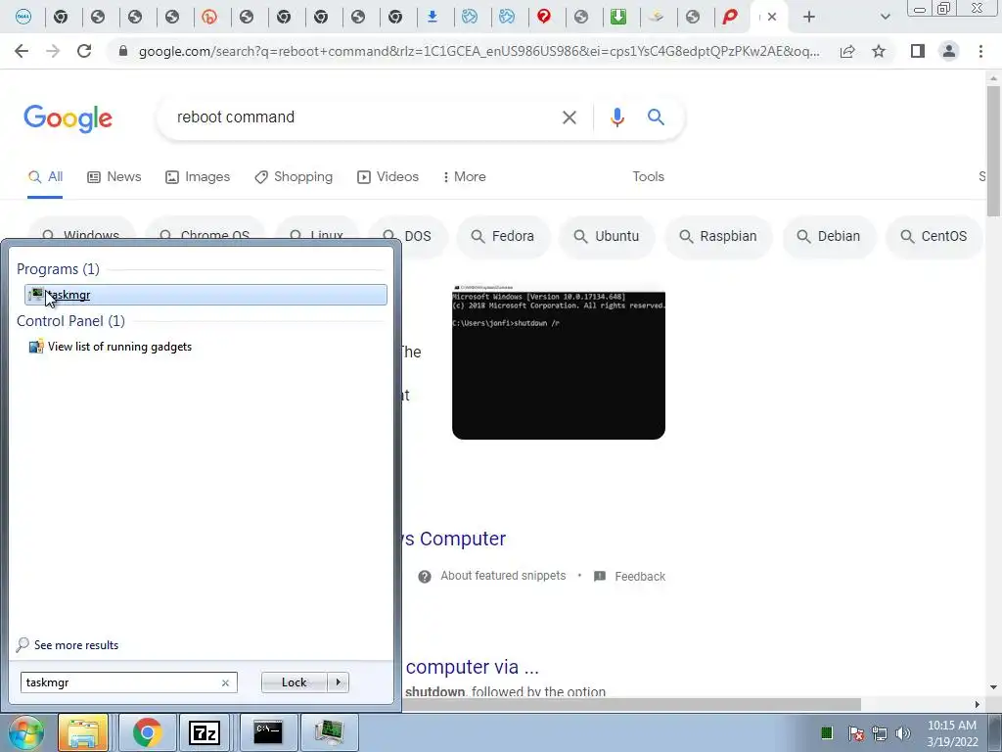Screen dimensions: 1002x752
Task: Open Chrome three-dot menu
Action: 980,51
